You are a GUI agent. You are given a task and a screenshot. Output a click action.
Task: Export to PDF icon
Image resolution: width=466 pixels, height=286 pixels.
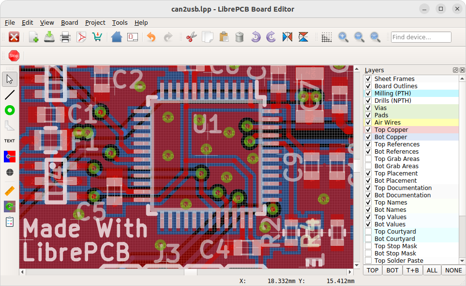tap(81, 37)
